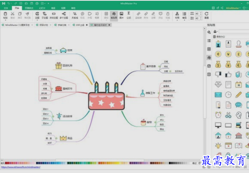Collapse the preparation branch toggle
This screenshot has width=249, height=173.
158,93
